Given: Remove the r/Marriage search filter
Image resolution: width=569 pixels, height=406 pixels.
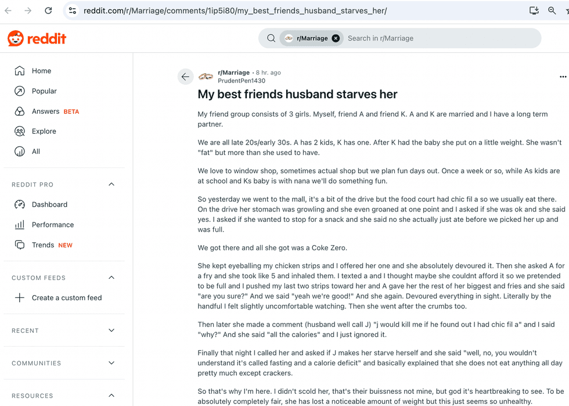Looking at the screenshot, I should coord(336,38).
